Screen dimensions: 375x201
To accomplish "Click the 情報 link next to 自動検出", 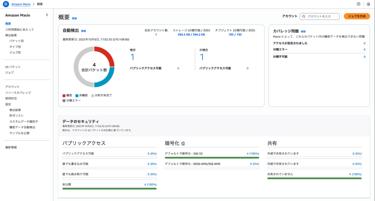I will [x=83, y=31].
